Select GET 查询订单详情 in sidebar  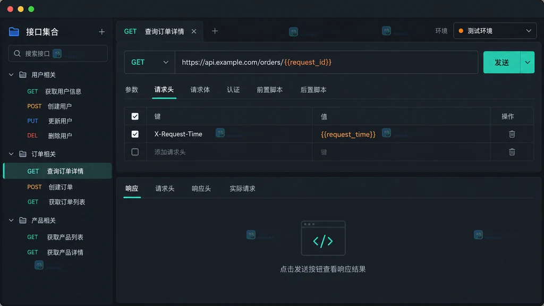tap(57, 171)
